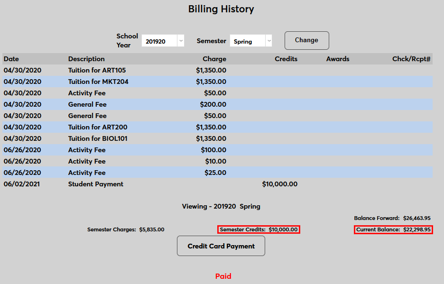This screenshot has height=284, width=444.
Task: Open the Semester dropdown arrow
Action: pos(268,41)
